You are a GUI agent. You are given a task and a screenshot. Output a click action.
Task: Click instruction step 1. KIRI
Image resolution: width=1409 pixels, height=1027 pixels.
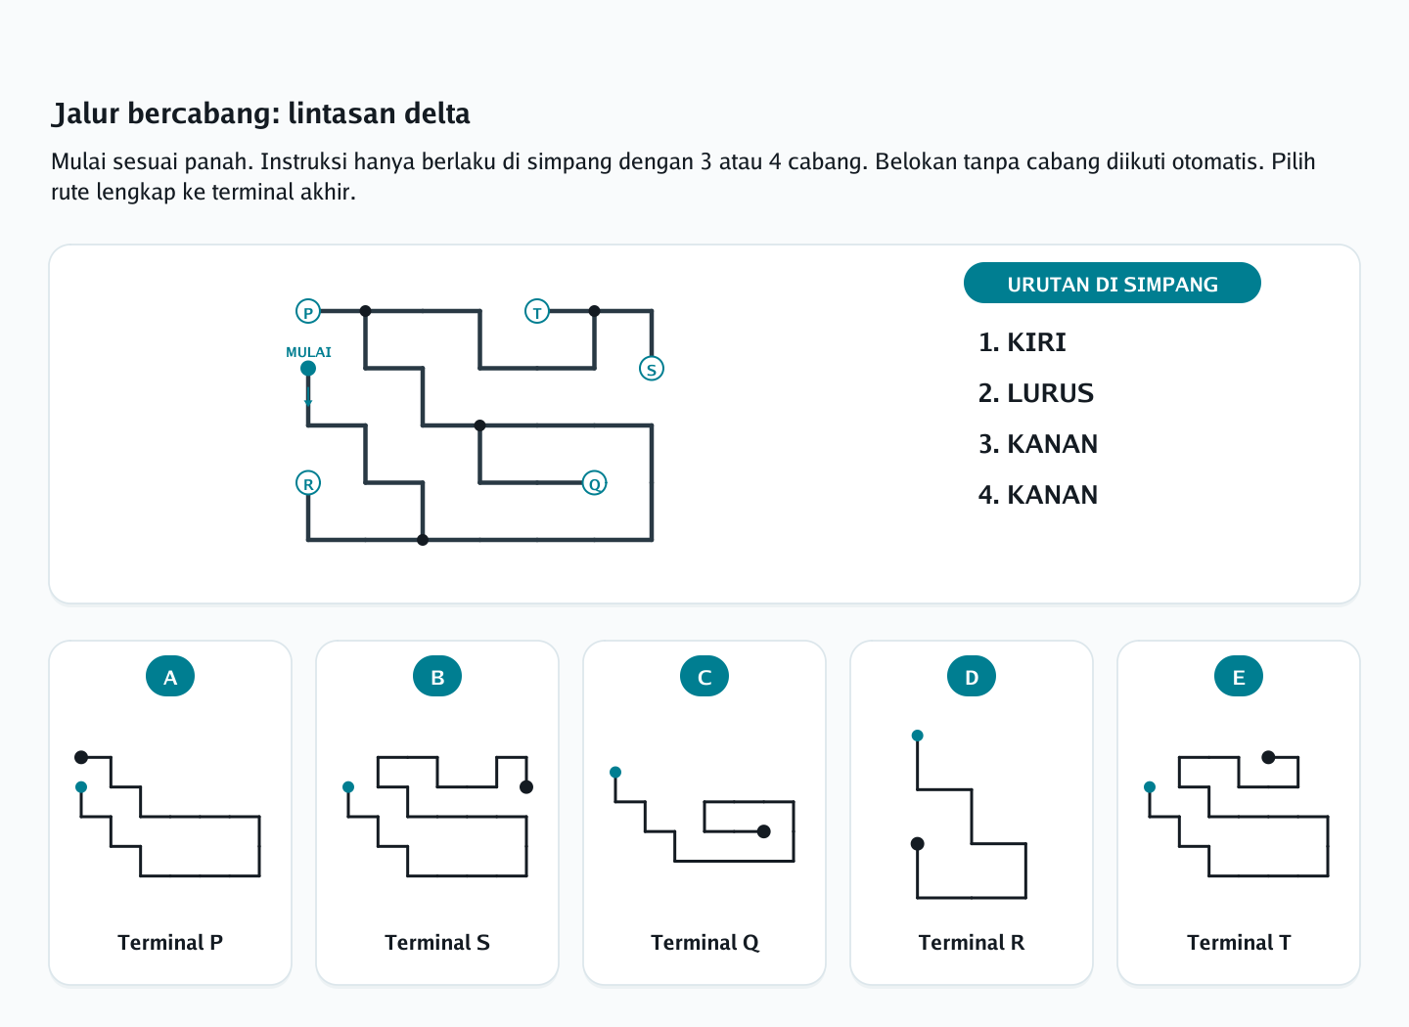coord(1023,342)
